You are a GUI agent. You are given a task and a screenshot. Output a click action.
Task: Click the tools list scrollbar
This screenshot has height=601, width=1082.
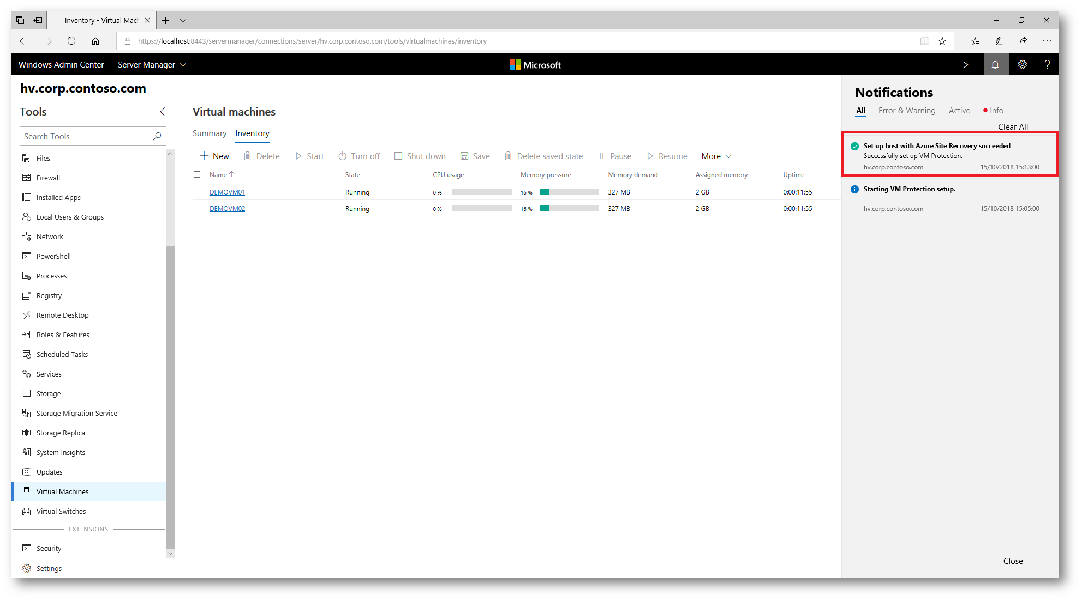coord(170,398)
